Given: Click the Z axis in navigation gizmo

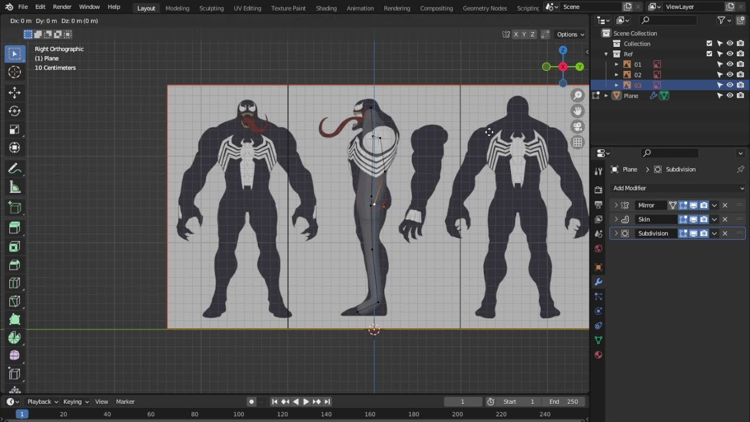Looking at the screenshot, I should pyautogui.click(x=562, y=50).
